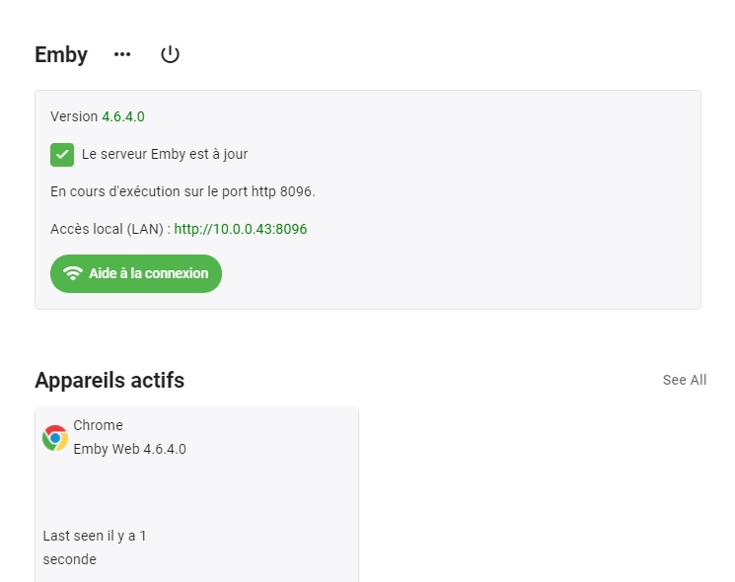Click the Emby heading title

click(x=61, y=55)
